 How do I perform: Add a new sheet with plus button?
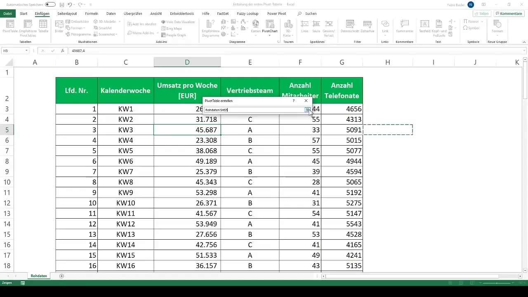[x=61, y=276]
